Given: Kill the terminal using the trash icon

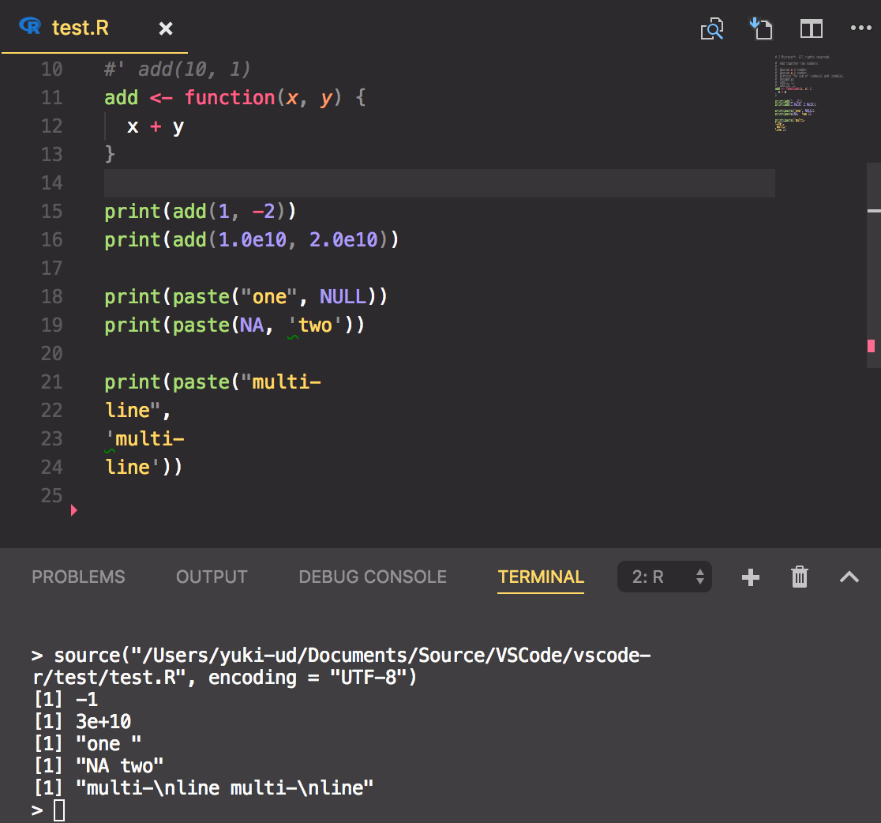Looking at the screenshot, I should (x=799, y=577).
